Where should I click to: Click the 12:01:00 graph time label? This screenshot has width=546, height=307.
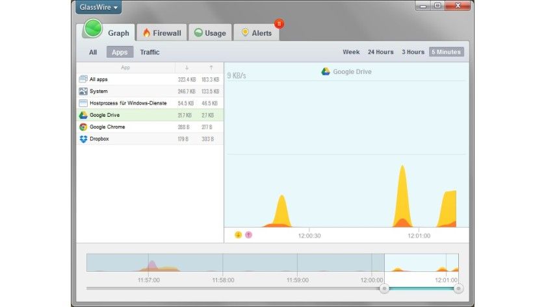point(419,236)
